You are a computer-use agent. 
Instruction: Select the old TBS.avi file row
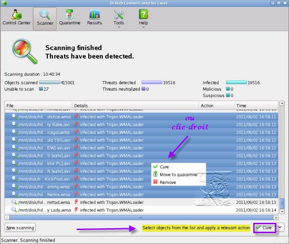point(142,140)
